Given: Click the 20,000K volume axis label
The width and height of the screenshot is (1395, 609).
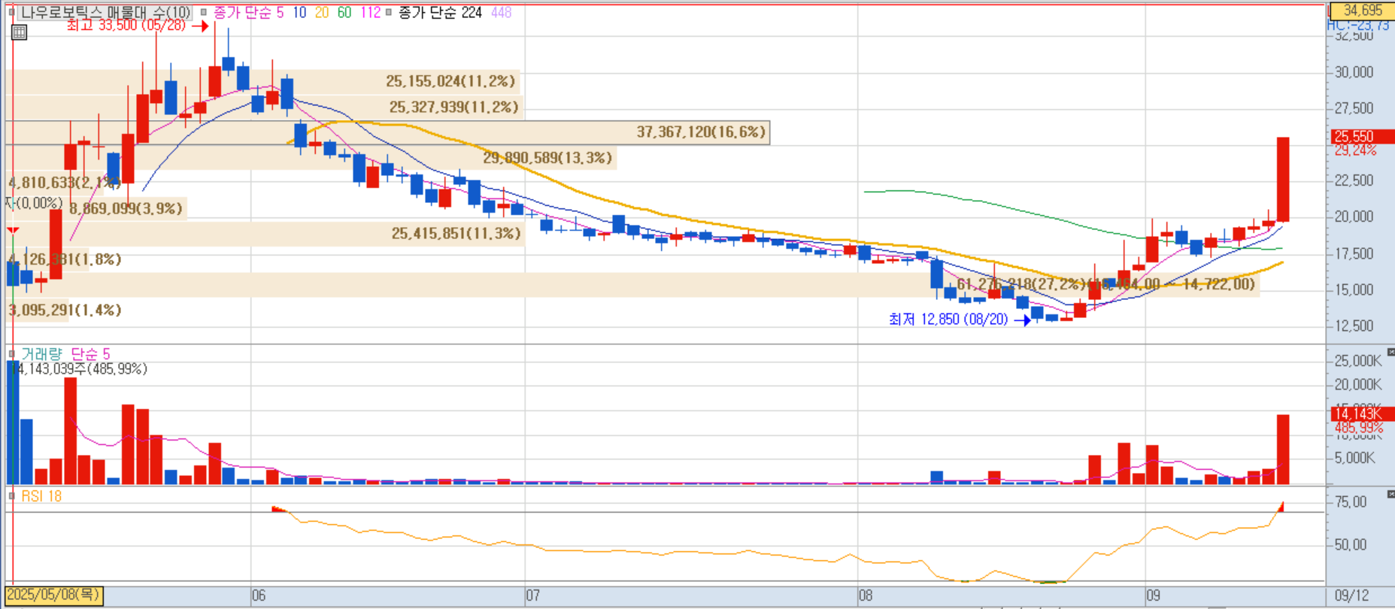Looking at the screenshot, I should coord(1358,385).
